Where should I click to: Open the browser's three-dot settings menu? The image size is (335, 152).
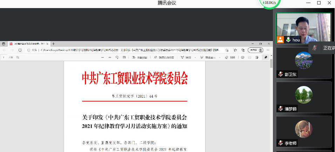[x=267, y=50]
